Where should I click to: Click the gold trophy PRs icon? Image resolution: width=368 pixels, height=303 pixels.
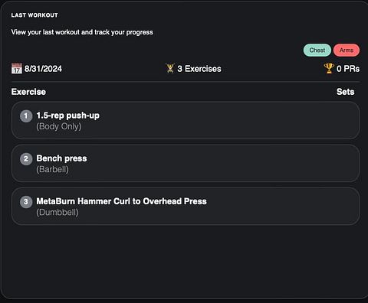[329, 68]
